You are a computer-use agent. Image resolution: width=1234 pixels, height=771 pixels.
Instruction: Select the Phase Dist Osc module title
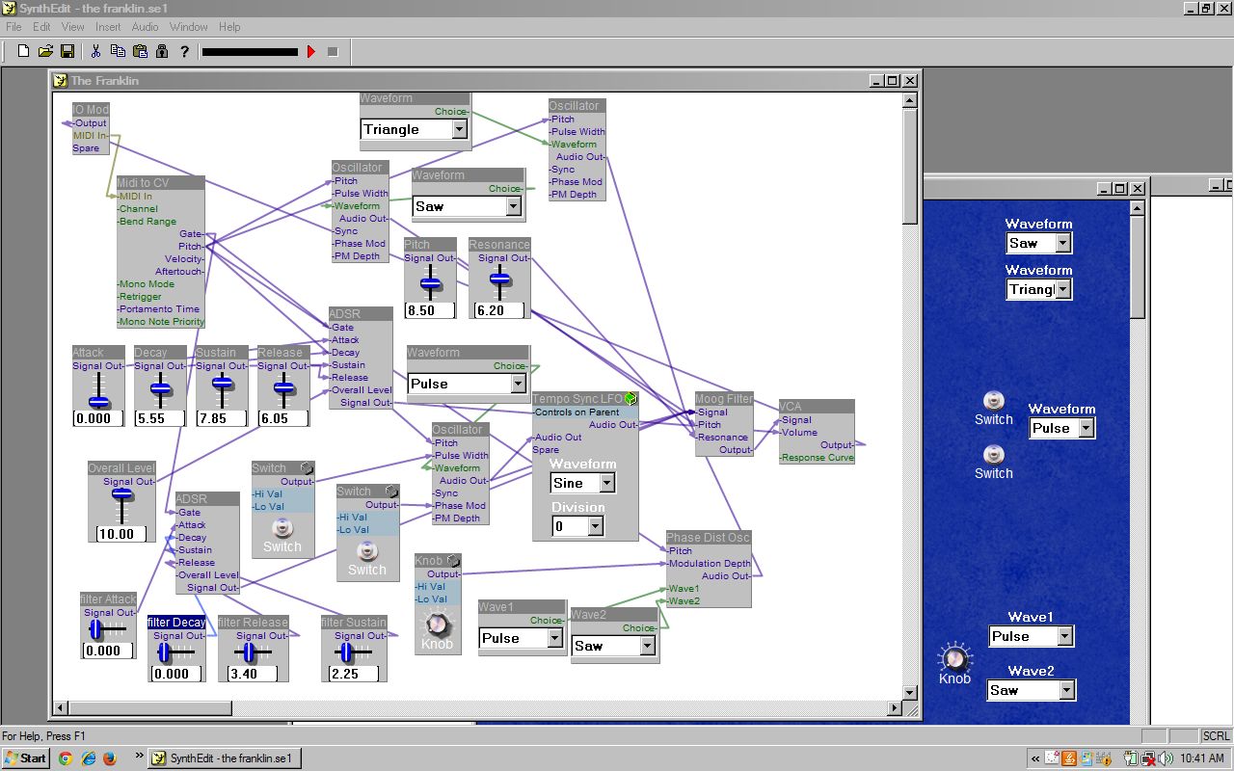[708, 537]
